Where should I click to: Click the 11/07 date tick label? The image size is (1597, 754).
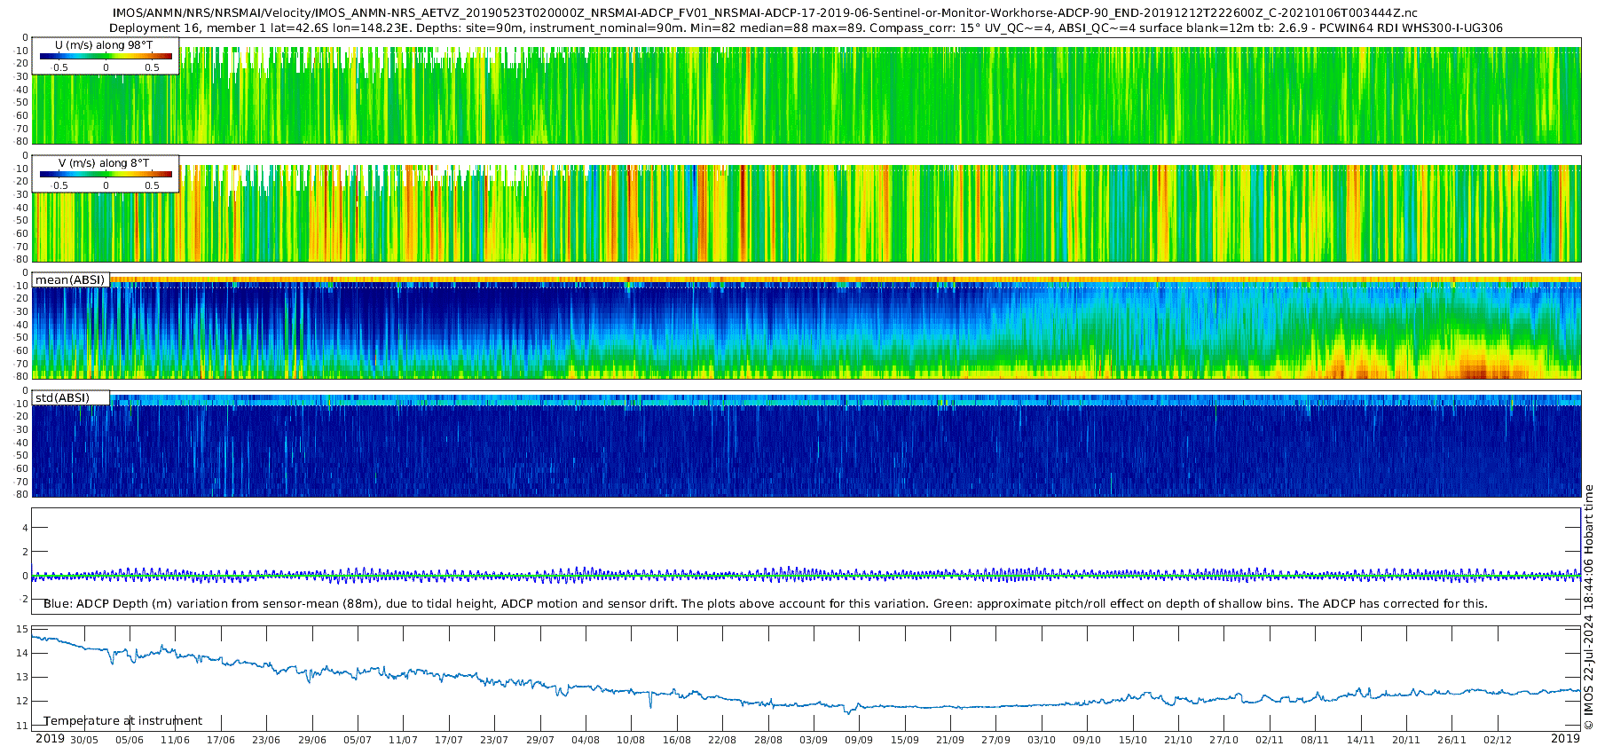(403, 740)
